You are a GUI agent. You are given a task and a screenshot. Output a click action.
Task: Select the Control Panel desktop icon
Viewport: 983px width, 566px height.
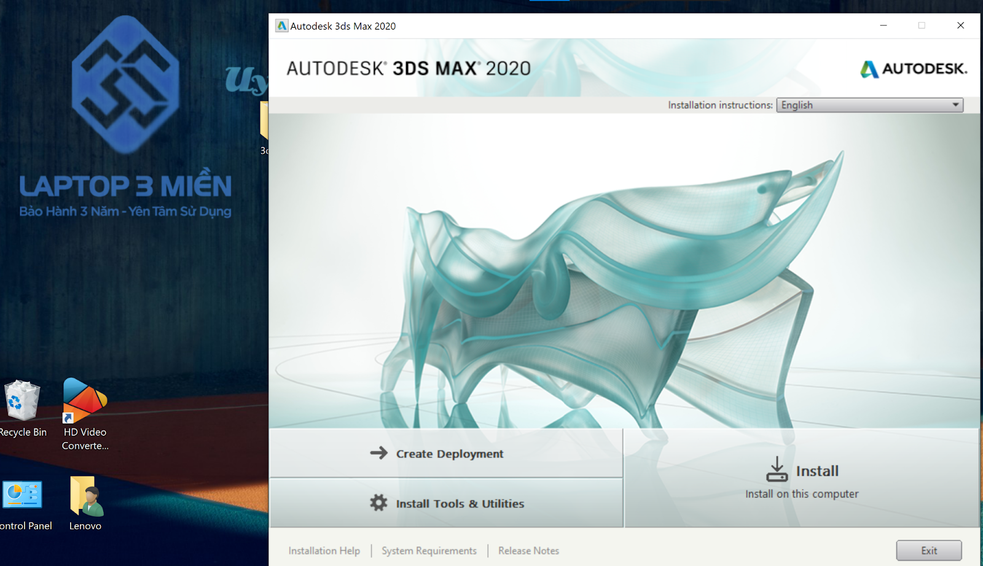[23, 495]
